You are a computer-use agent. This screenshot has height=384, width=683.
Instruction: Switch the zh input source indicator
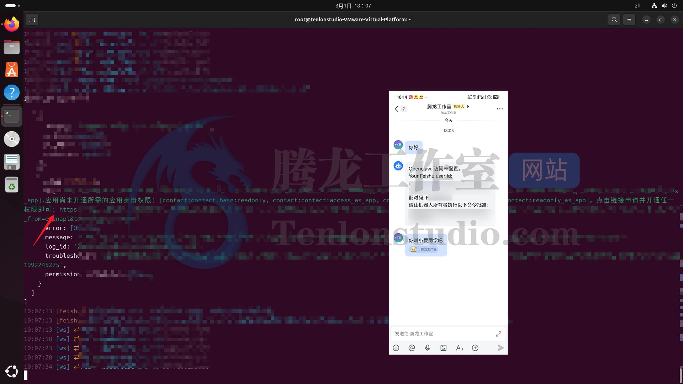coord(637,6)
